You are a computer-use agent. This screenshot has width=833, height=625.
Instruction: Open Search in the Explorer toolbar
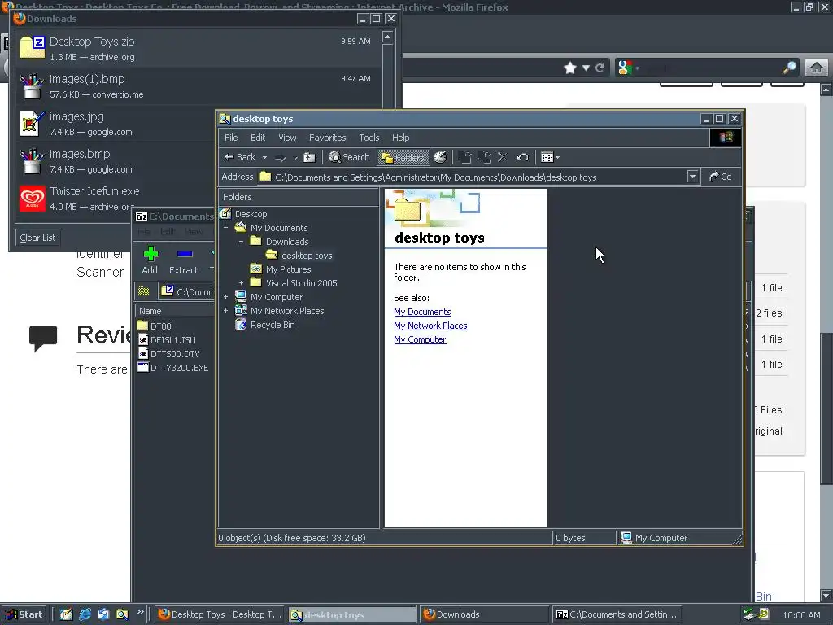[349, 157]
